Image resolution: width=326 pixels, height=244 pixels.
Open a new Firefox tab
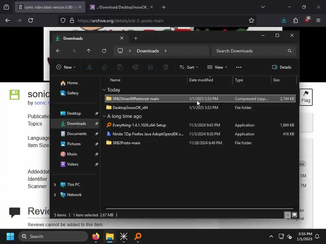[164, 7]
